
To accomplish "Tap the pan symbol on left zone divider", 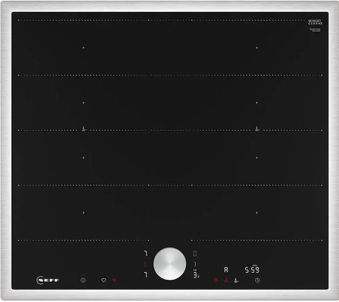I will pyautogui.click(x=84, y=129).
